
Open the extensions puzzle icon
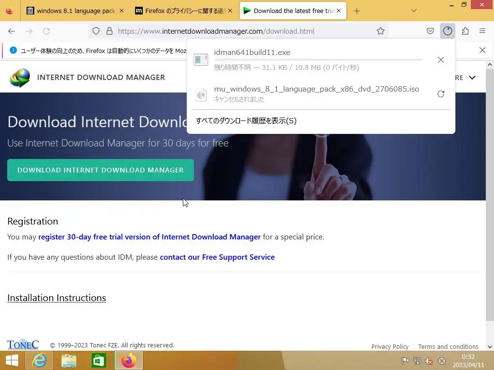[465, 31]
